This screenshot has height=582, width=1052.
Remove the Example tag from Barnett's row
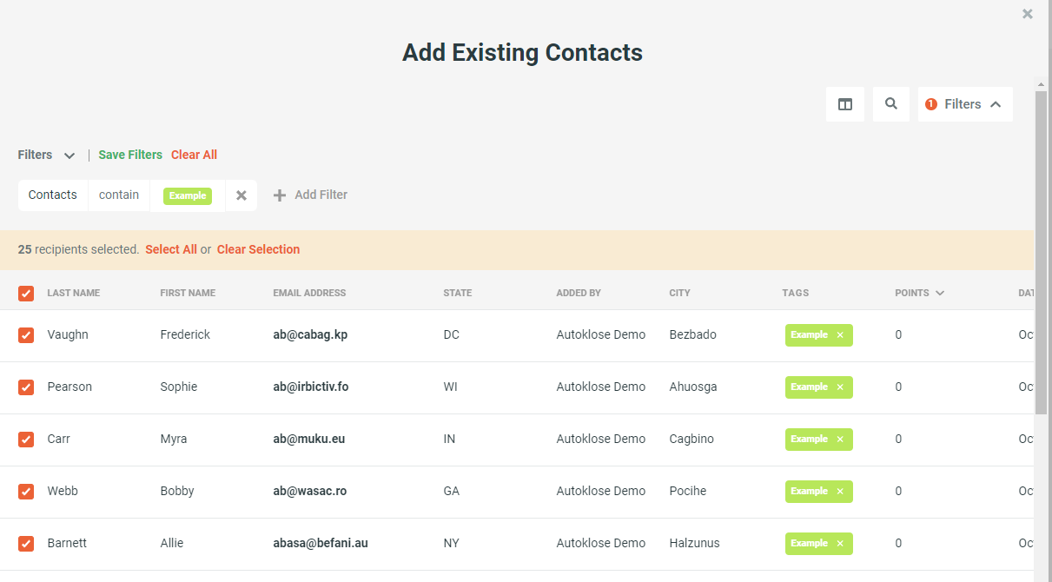click(839, 543)
